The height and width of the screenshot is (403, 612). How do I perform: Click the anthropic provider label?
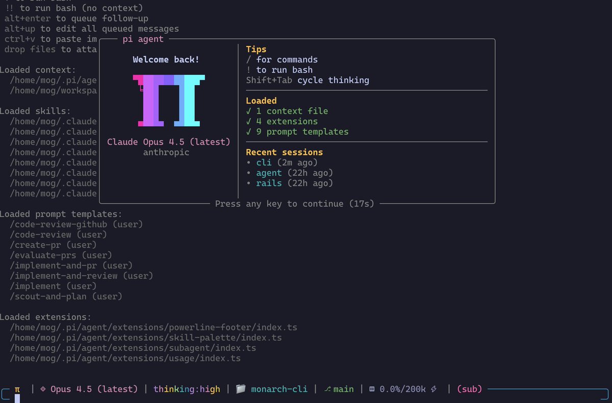(x=166, y=152)
